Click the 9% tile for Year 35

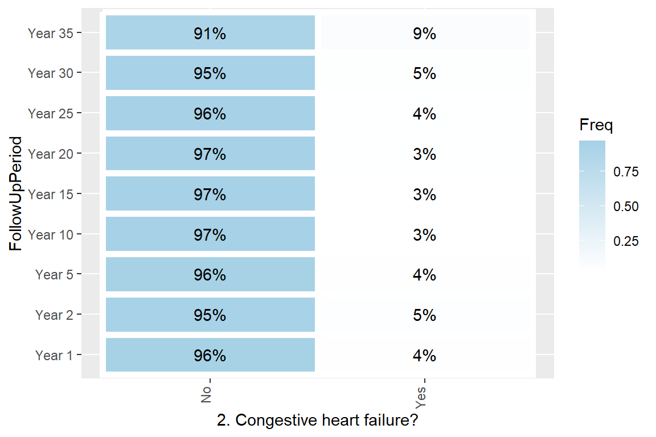tap(425, 33)
